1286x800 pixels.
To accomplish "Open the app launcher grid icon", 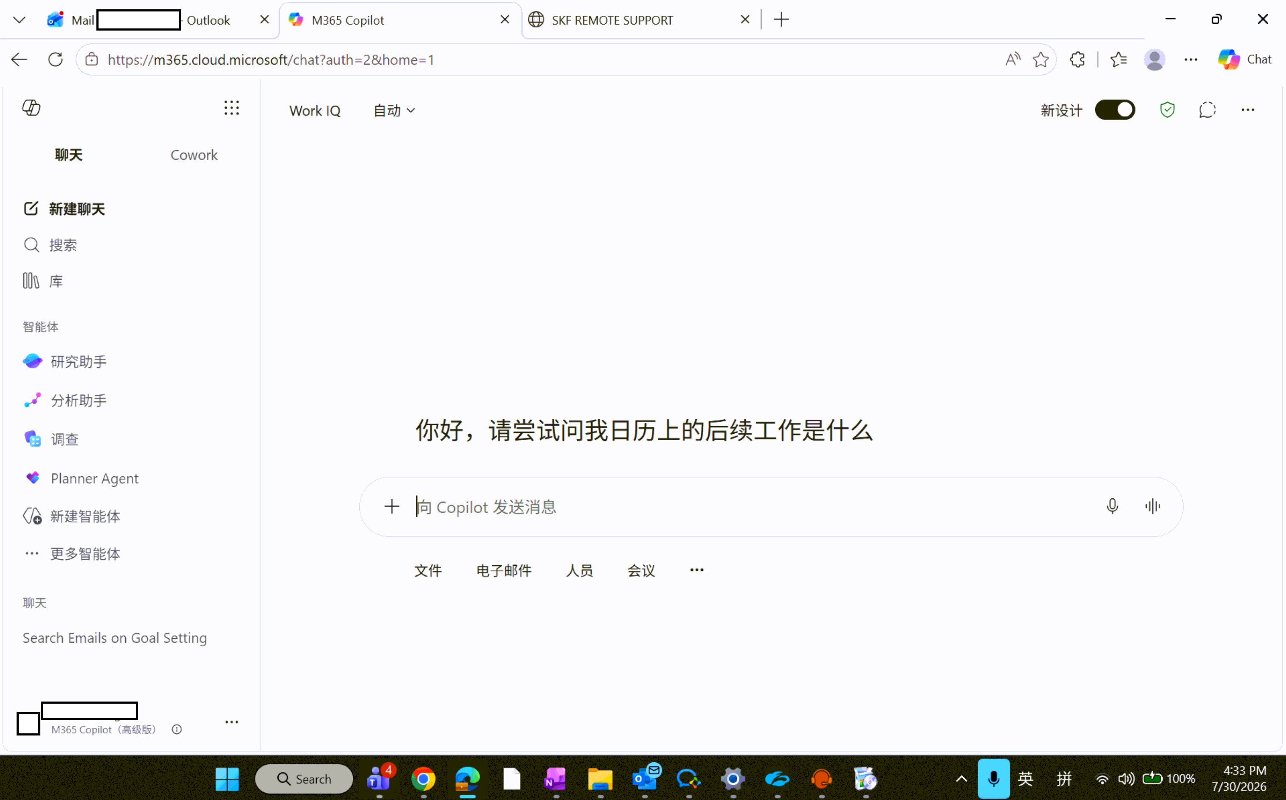I will [x=231, y=108].
